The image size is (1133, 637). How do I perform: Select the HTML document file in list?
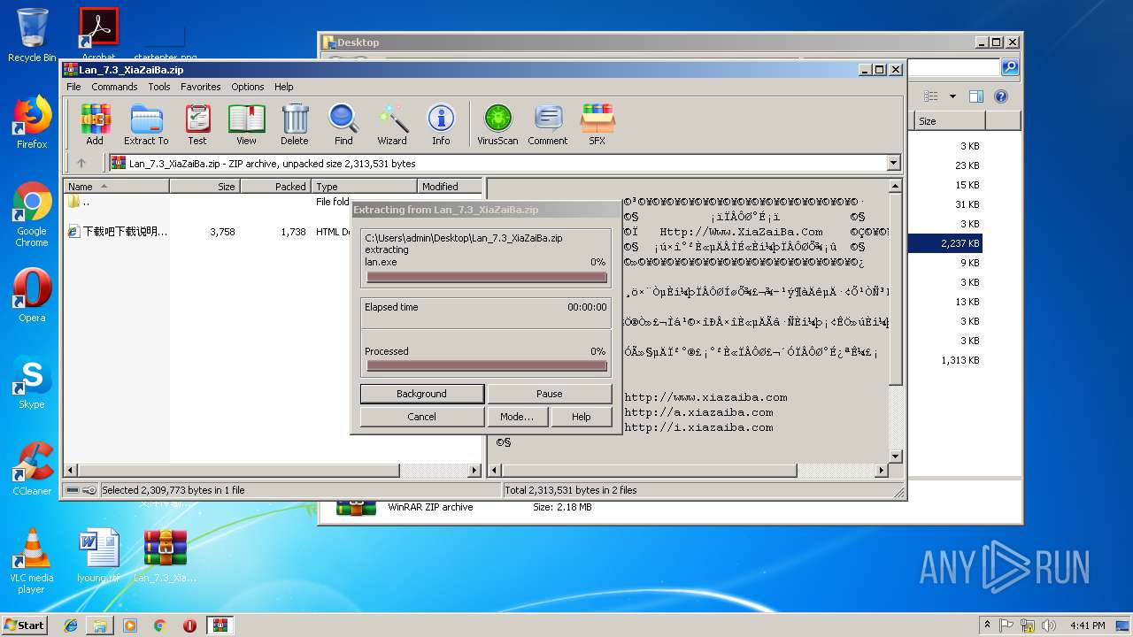point(117,232)
